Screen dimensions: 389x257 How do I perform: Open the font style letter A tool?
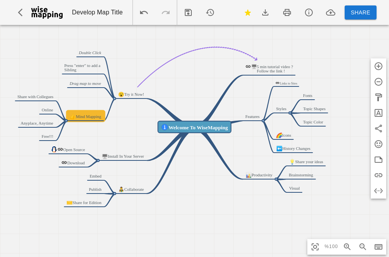(x=378, y=113)
